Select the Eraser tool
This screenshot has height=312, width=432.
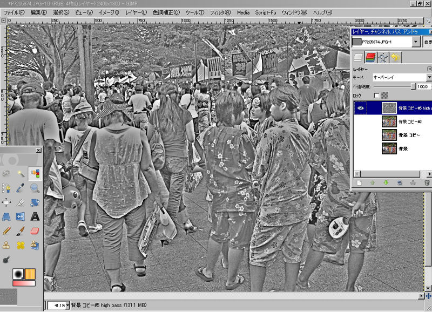tap(35, 231)
